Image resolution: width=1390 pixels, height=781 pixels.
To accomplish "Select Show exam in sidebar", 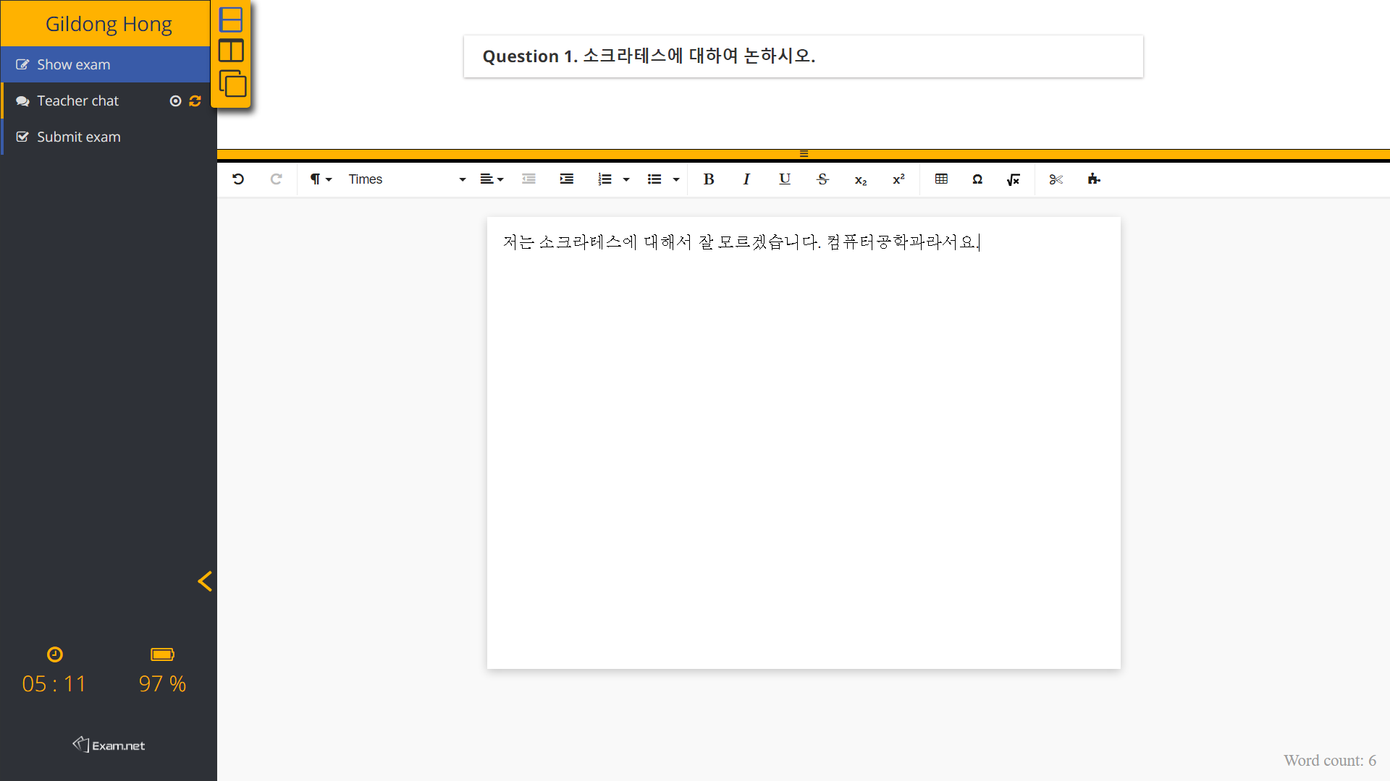I will (74, 65).
